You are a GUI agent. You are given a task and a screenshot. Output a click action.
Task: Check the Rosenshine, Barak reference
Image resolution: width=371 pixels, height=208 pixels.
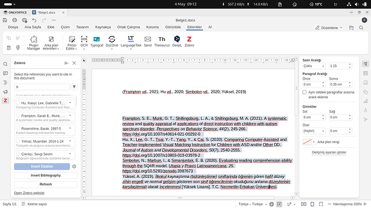[x=18, y=128]
